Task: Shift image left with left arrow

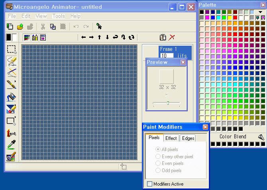Action: point(83,37)
